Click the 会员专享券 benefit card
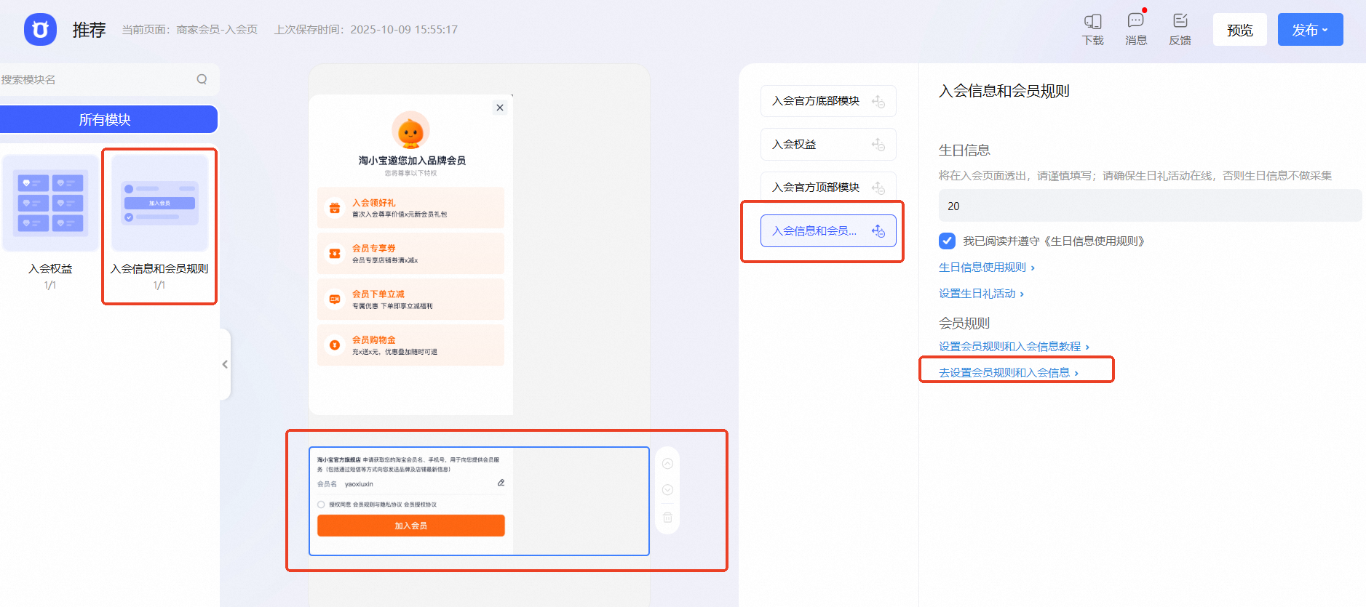Image resolution: width=1366 pixels, height=607 pixels. (x=410, y=254)
